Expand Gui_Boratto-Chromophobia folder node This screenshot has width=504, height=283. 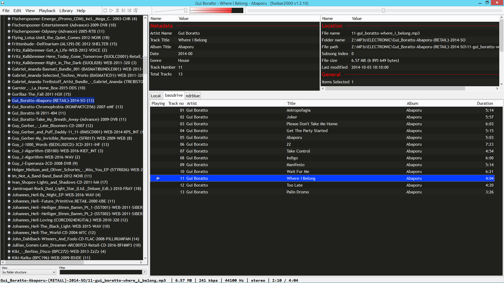coord(9,107)
